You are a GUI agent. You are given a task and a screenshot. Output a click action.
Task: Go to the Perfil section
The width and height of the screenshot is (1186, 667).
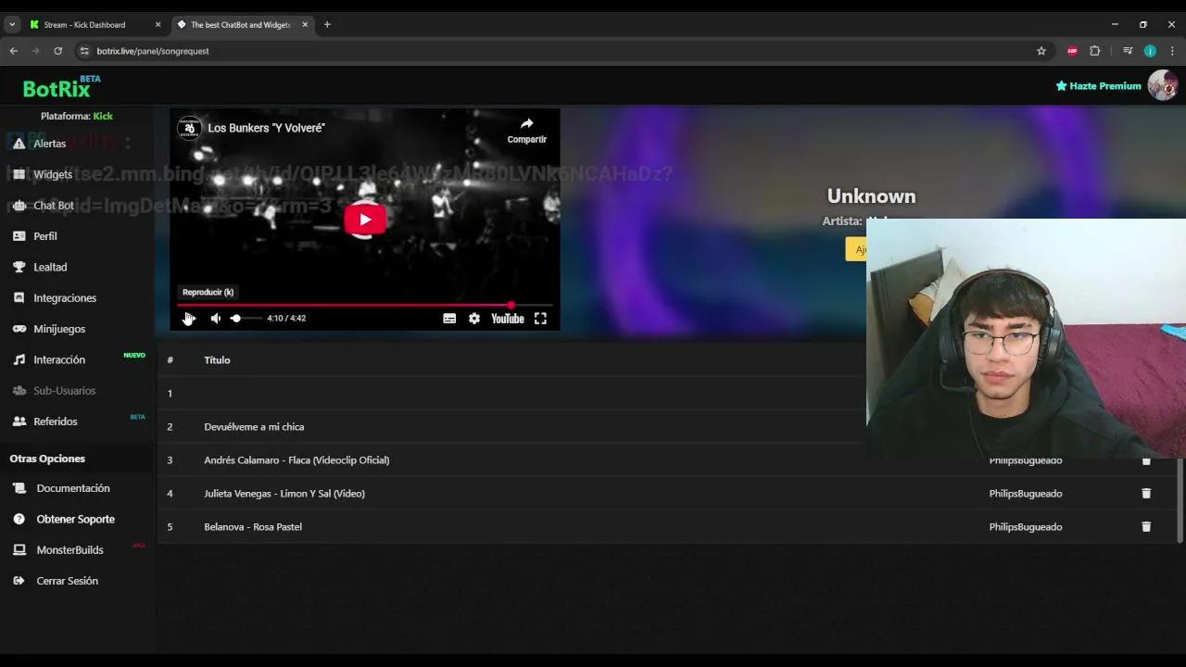pyautogui.click(x=44, y=236)
